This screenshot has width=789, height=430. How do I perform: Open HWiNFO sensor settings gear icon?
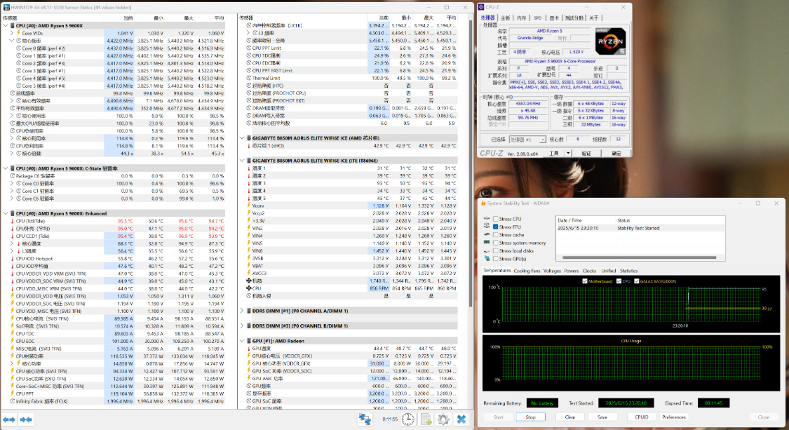(443, 419)
